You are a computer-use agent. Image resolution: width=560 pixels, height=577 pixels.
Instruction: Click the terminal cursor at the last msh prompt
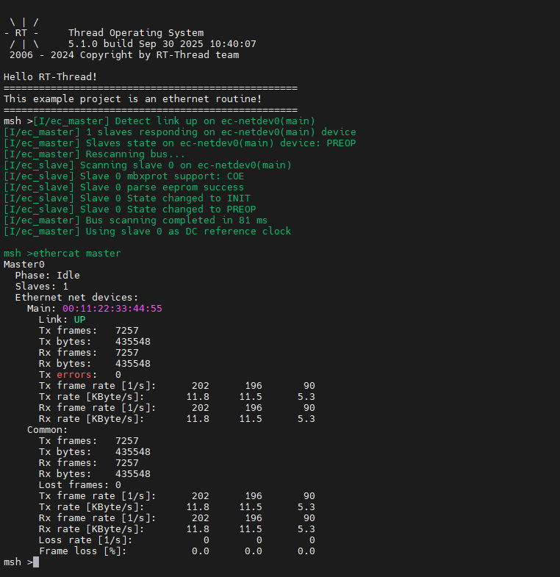coord(36,562)
